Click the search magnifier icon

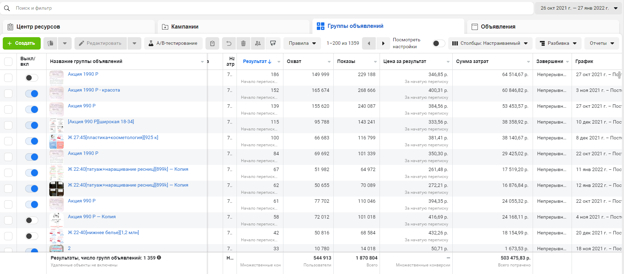[x=7, y=8]
